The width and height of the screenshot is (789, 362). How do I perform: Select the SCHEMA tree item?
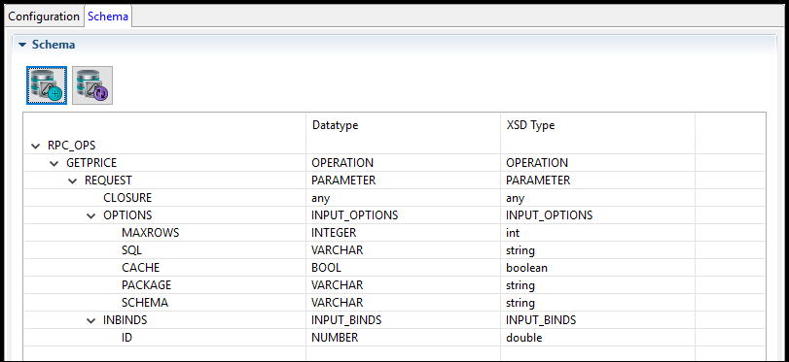145,303
